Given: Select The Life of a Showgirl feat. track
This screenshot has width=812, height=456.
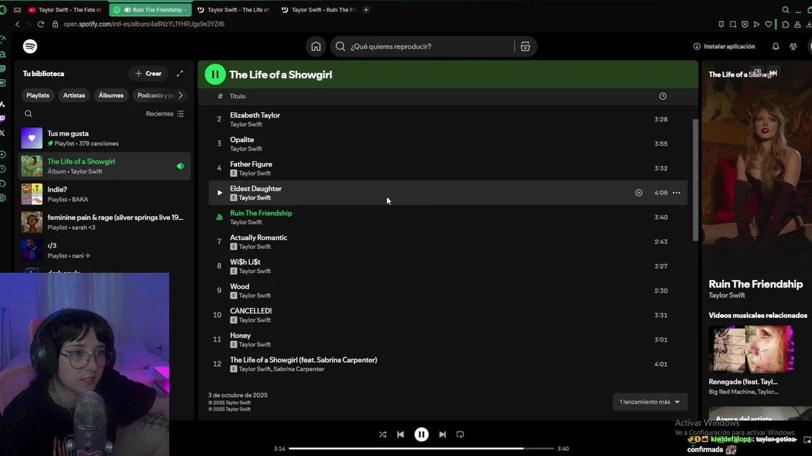Looking at the screenshot, I should (x=448, y=364).
